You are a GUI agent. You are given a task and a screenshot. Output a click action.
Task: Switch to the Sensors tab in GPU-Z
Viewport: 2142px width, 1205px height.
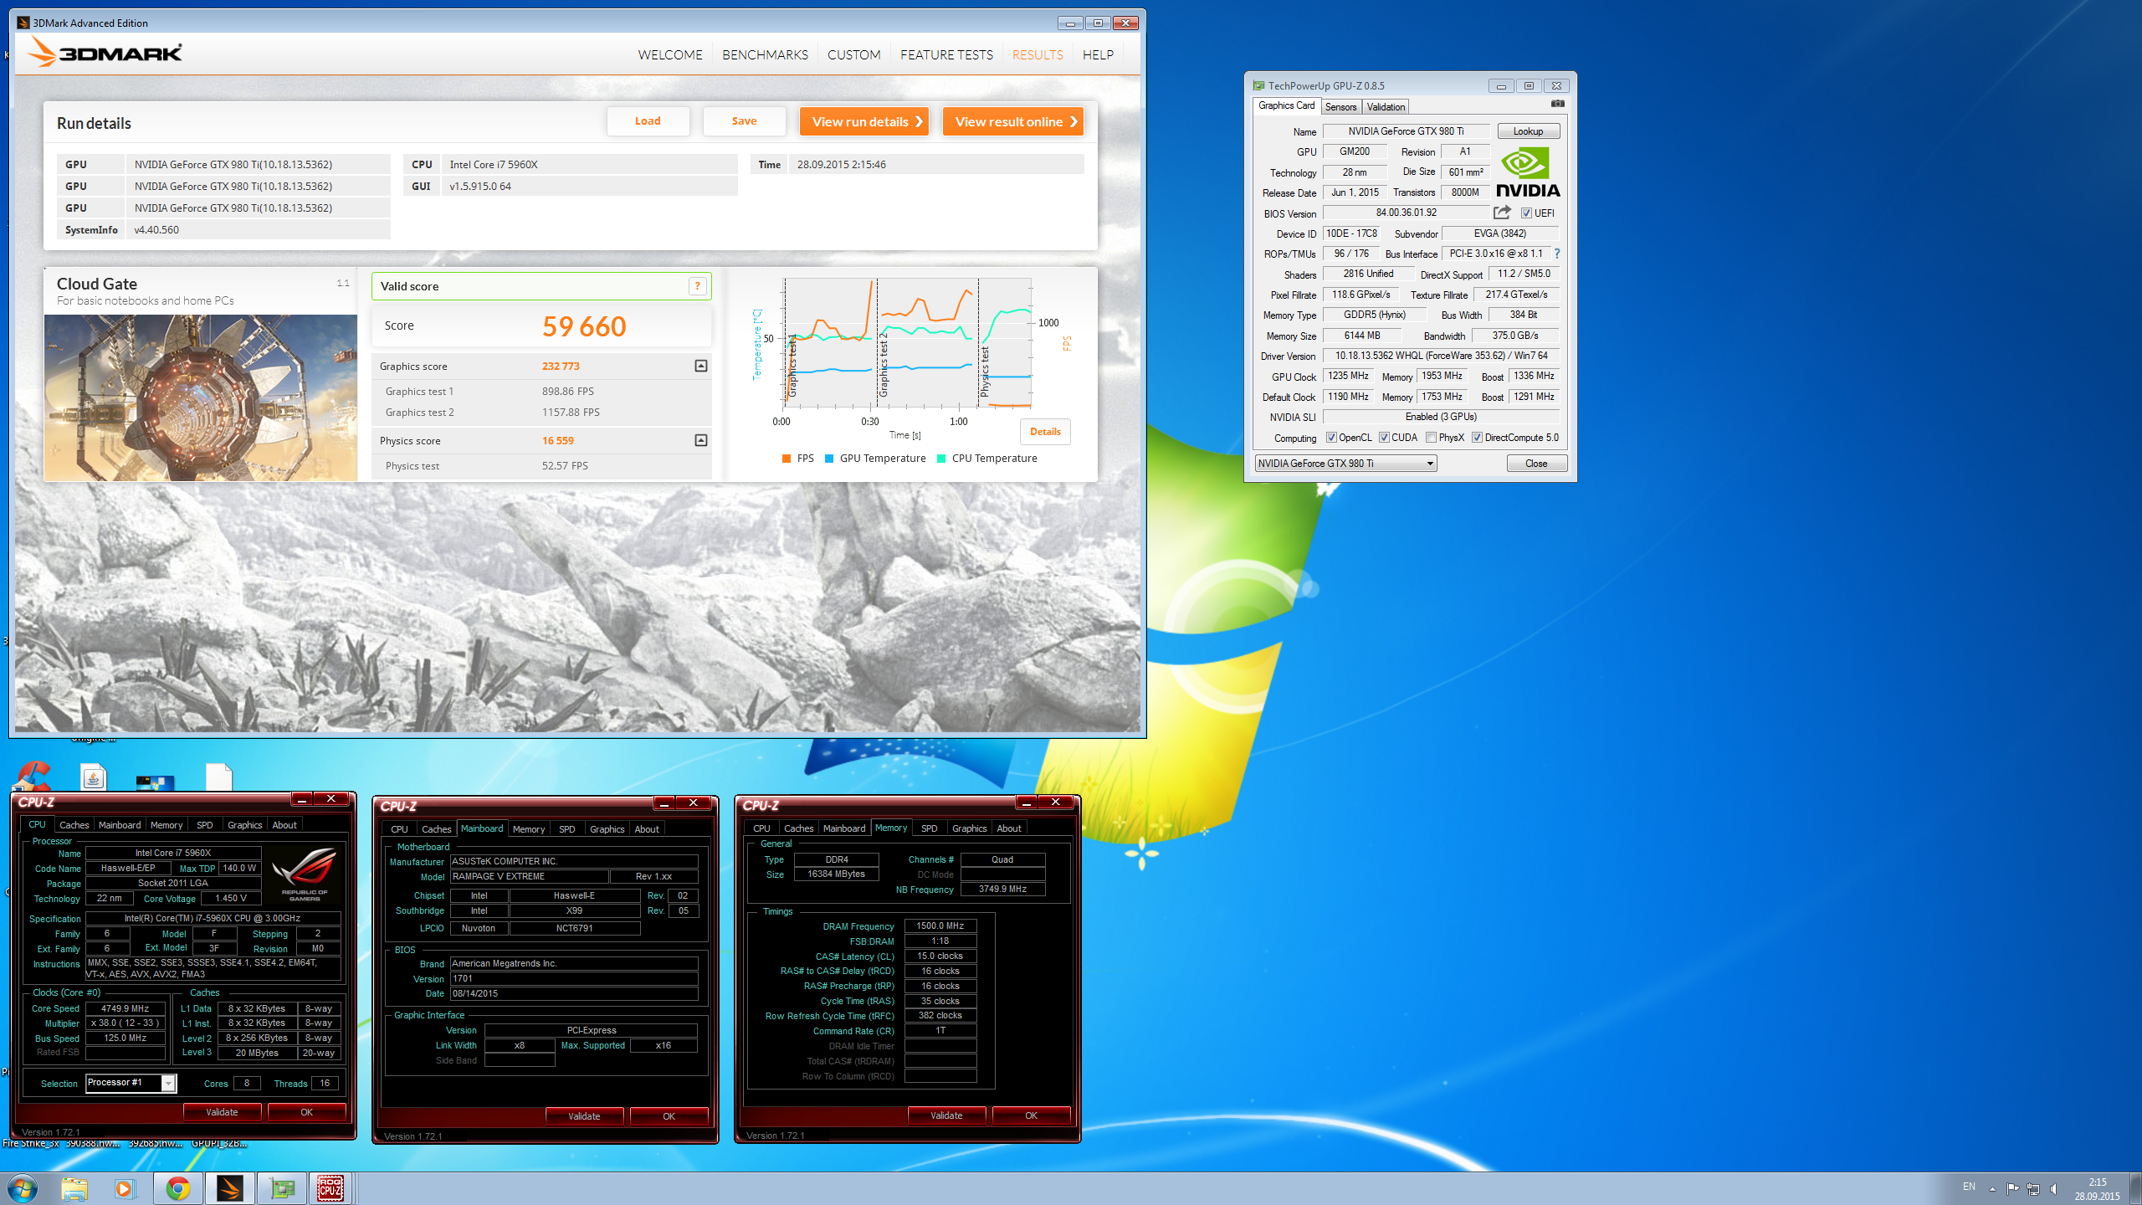point(1340,106)
